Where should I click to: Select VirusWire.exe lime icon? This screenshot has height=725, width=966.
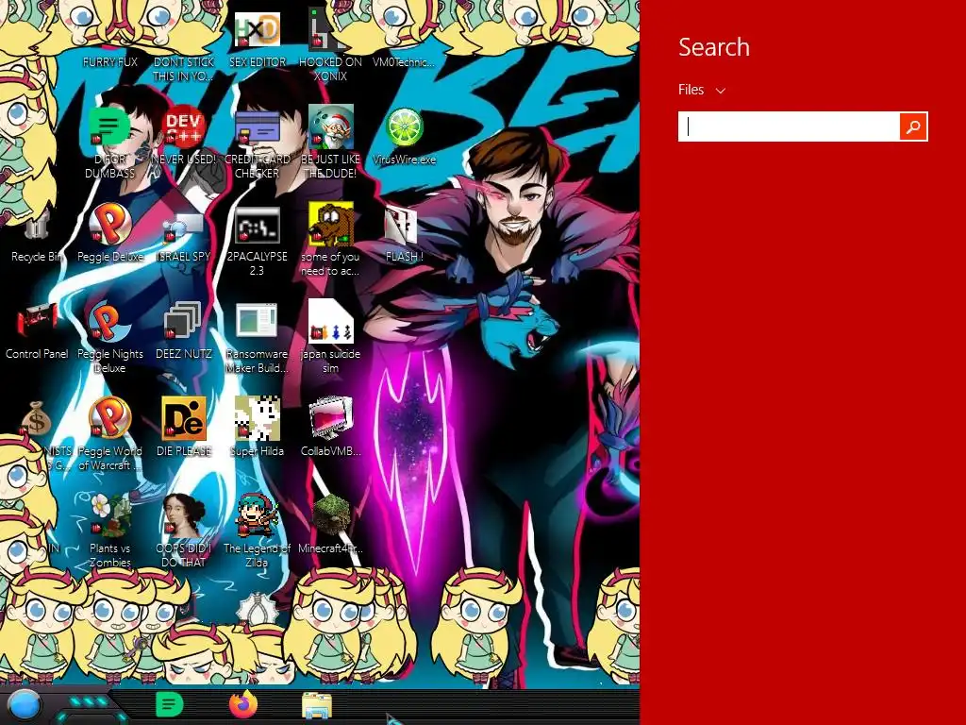pyautogui.click(x=404, y=126)
